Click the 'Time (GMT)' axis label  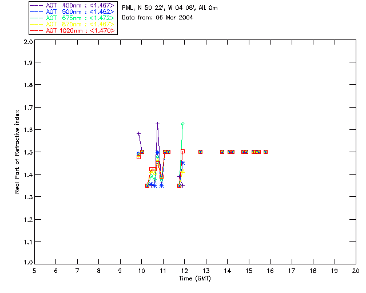coord(195,279)
